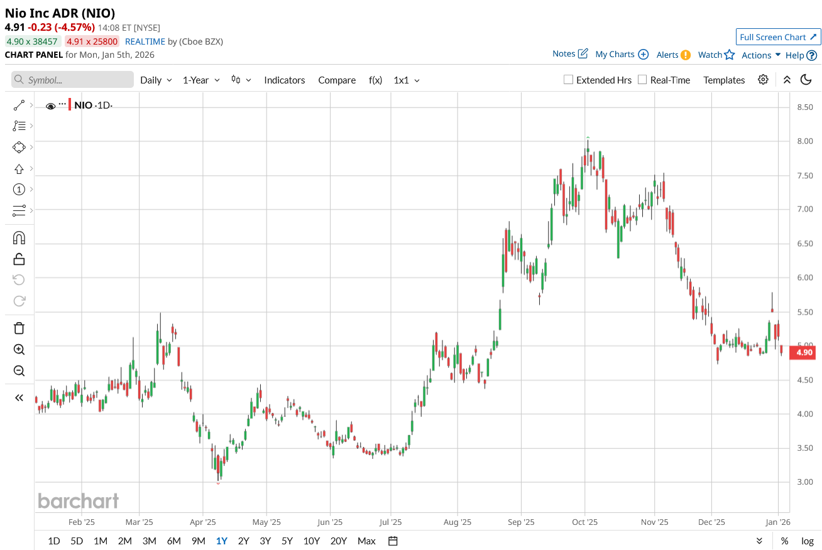Click the "NIO" legend symbol label
The width and height of the screenshot is (822, 550).
(x=84, y=105)
